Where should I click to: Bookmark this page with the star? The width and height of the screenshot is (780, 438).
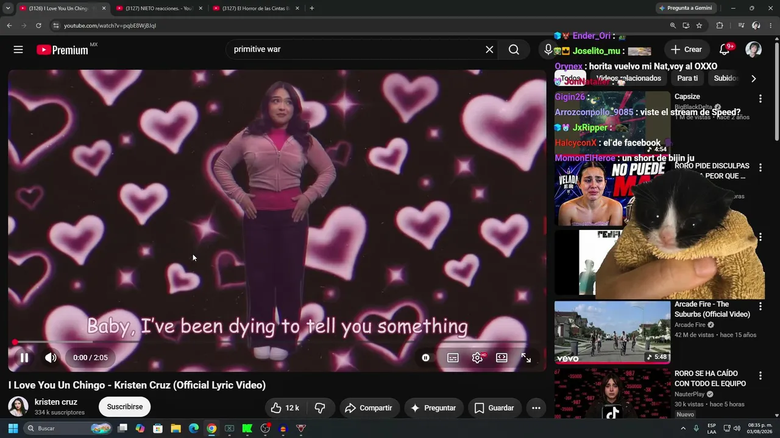coord(700,26)
